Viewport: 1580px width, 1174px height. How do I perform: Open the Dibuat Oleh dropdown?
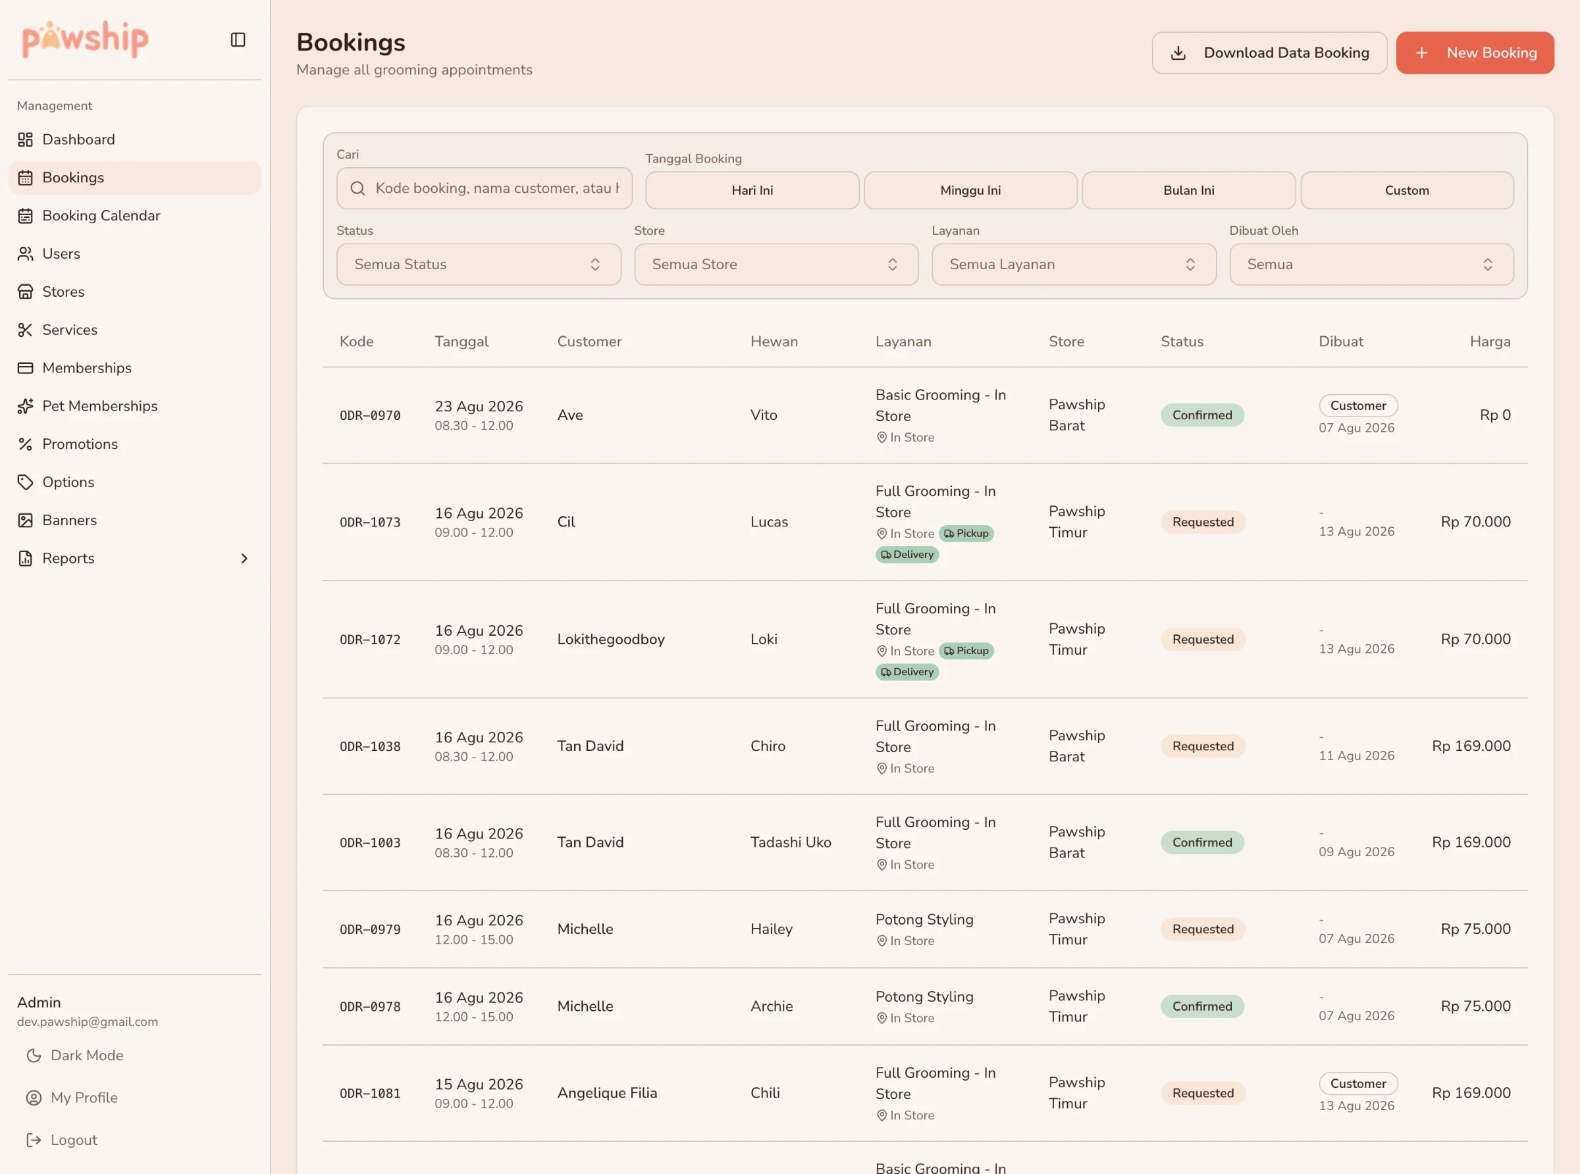tap(1371, 265)
